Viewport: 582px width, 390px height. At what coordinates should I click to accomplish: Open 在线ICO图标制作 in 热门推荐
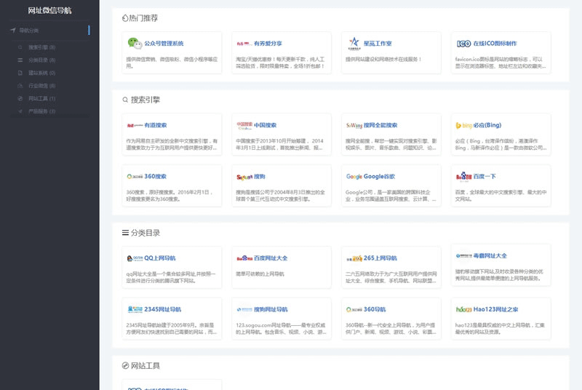click(x=495, y=44)
